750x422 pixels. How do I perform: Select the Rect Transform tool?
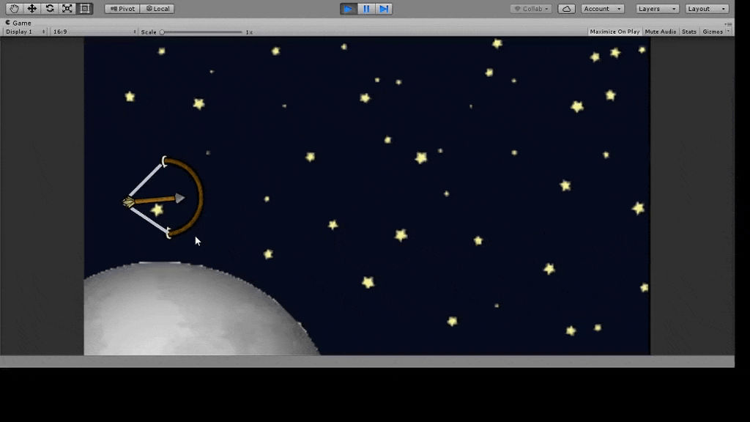tap(85, 9)
